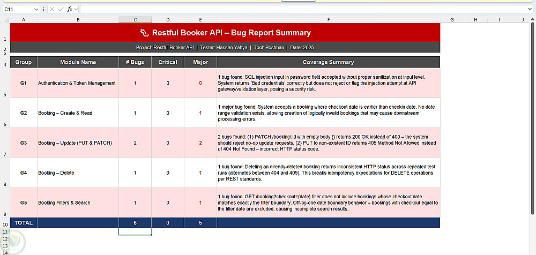
Task: Click the three-dot handle beside Name Box
Action: [x=44, y=9]
